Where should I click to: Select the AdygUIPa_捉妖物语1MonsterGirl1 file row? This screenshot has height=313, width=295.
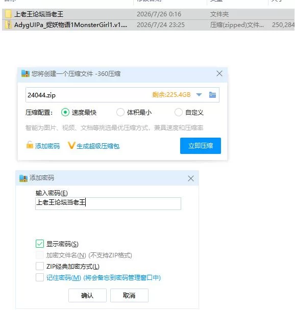149,25
